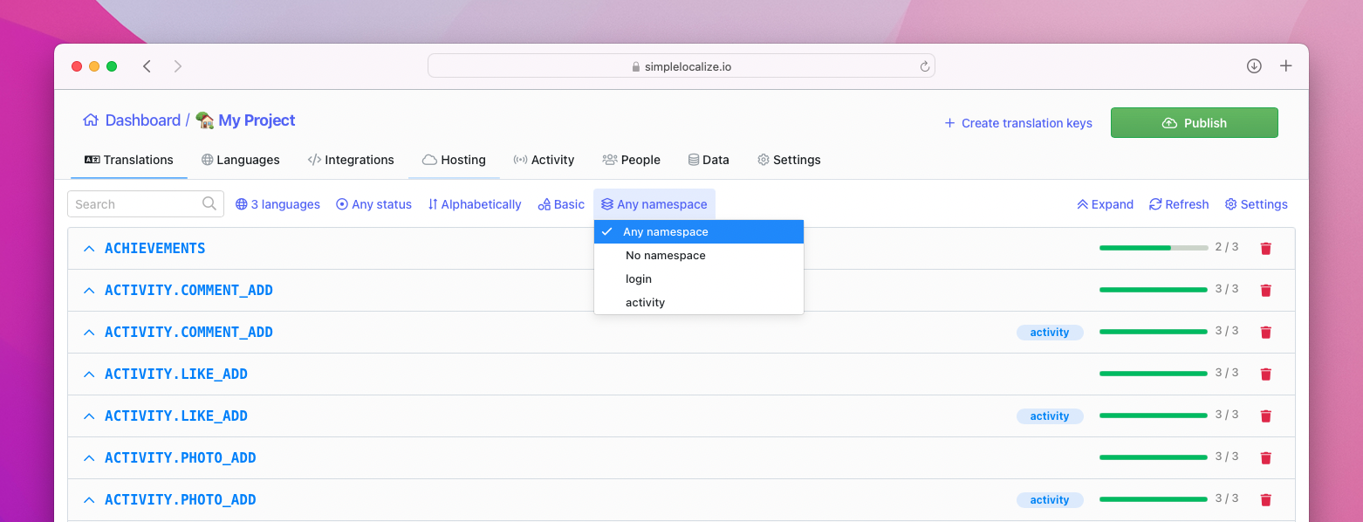Go back in browser history
The image size is (1363, 522).
(x=147, y=66)
